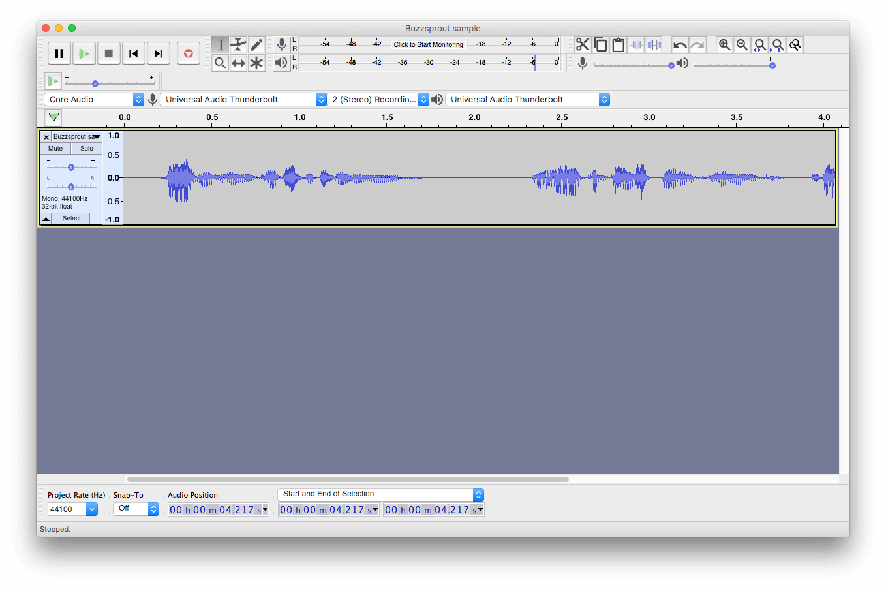This screenshot has height=589, width=886.
Task: Mute the Buzzsprout sample track
Action: 54,148
